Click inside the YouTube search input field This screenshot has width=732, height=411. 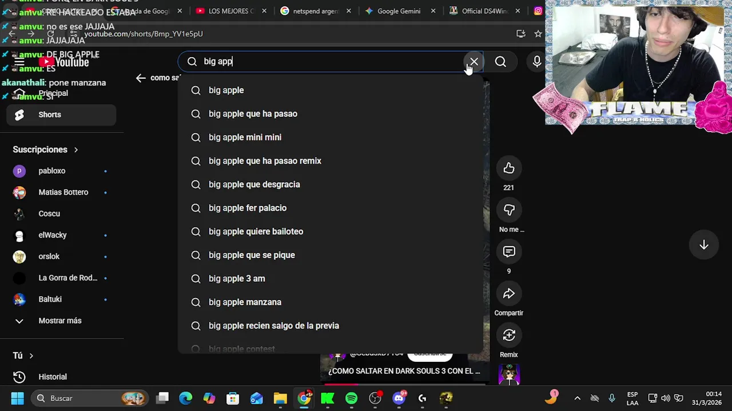(332, 62)
